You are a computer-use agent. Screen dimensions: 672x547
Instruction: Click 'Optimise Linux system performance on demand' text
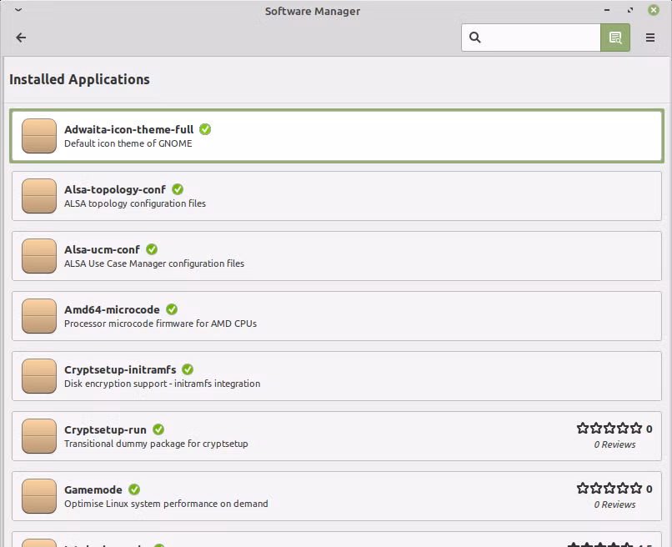tap(166, 504)
